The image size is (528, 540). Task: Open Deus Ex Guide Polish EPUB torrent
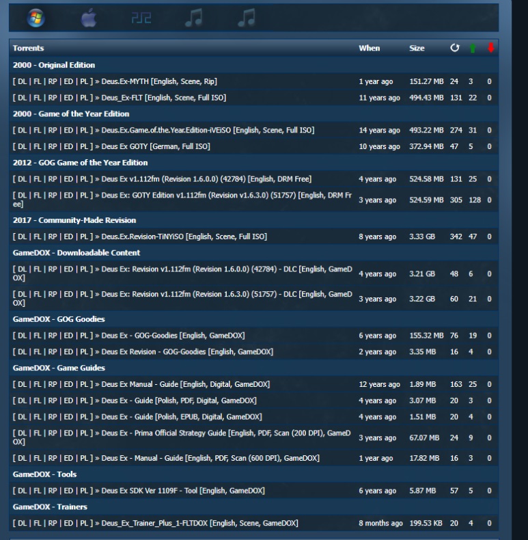(x=182, y=417)
